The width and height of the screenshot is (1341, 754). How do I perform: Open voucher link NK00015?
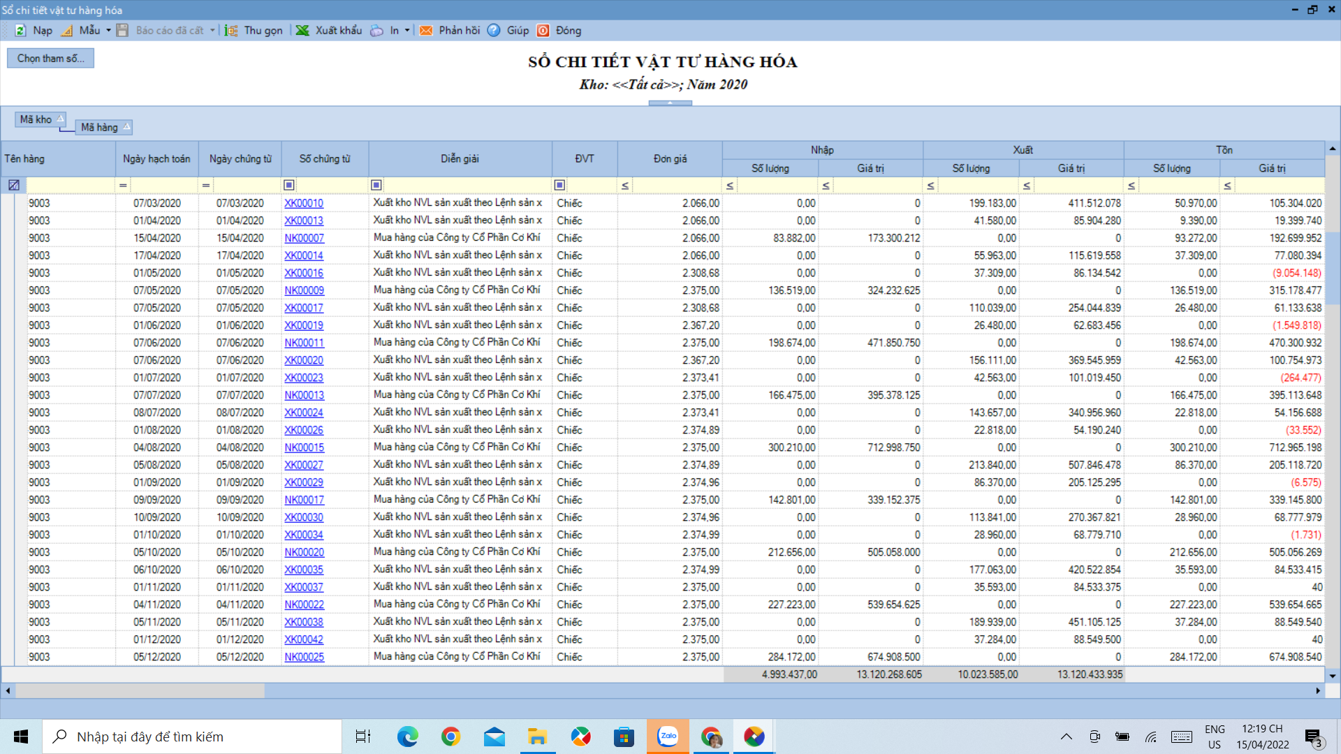[304, 448]
